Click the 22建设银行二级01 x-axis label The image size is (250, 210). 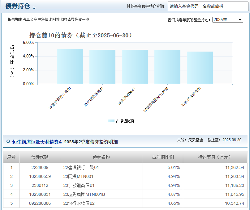click(60, 98)
